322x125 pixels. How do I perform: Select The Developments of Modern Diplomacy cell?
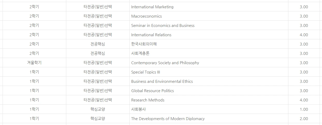[x=209, y=119]
